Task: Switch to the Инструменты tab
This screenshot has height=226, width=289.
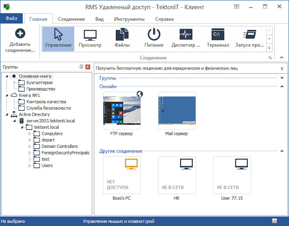Action: 129,19
